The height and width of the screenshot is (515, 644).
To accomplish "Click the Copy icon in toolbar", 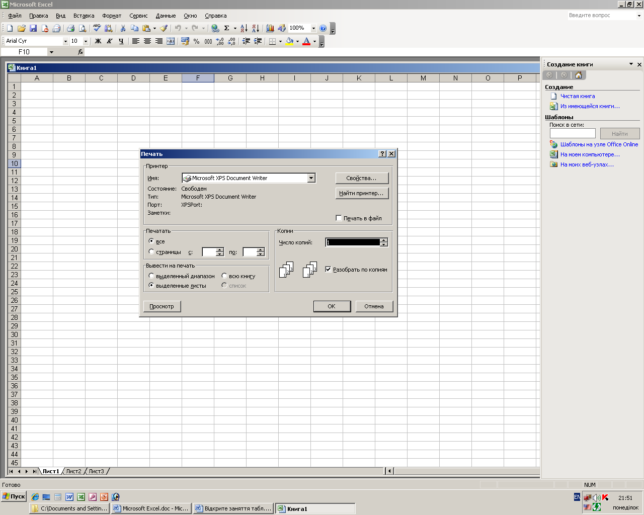I will [x=134, y=28].
